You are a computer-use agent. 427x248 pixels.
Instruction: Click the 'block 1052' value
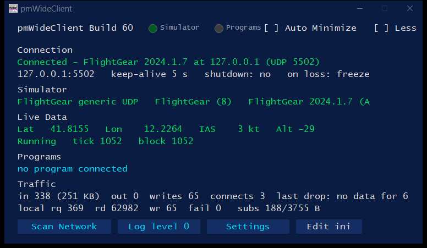[x=166, y=141]
